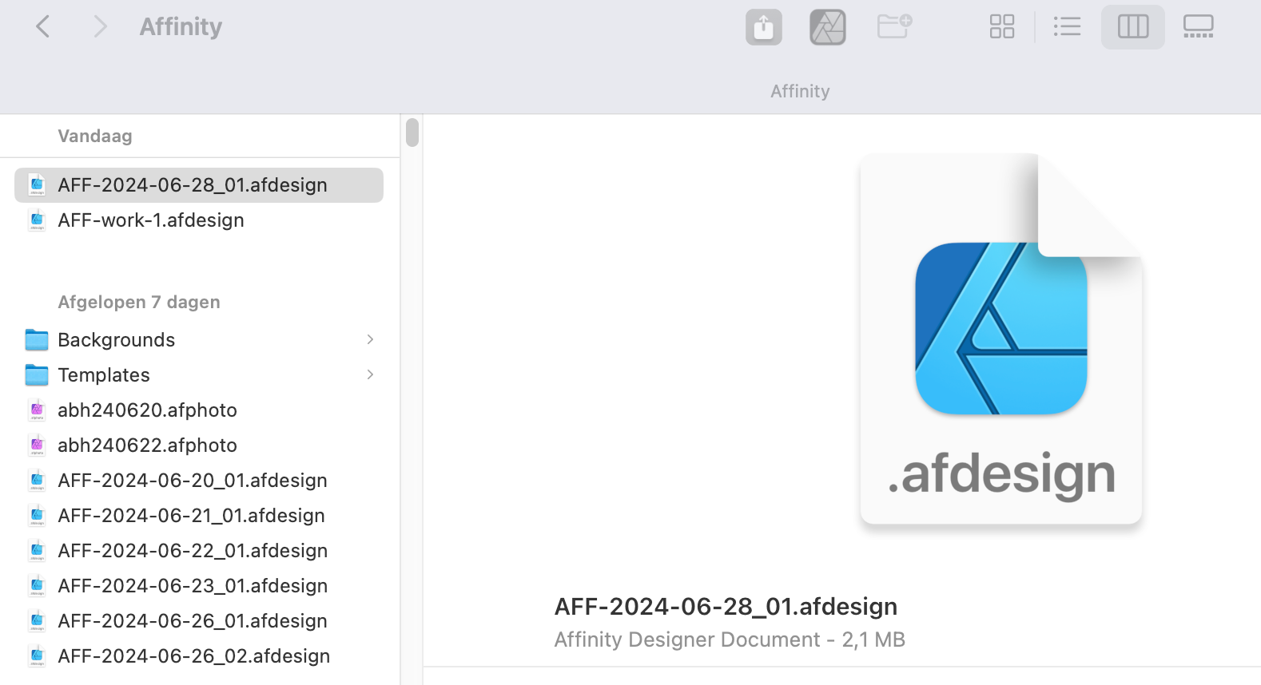Switch to list view

point(1067,26)
